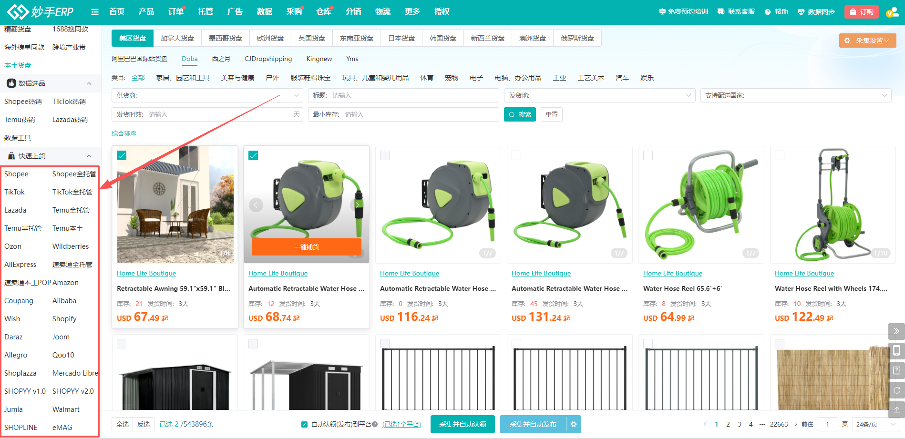Click the help icon beside 自动认领(发布)到平台
905x439 pixels.
pos(375,424)
